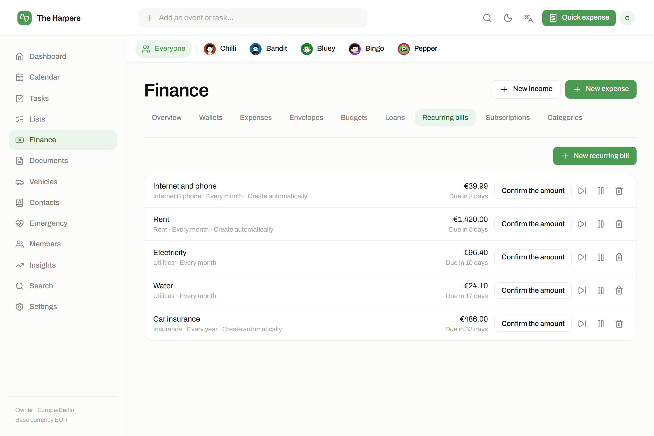The height and width of the screenshot is (436, 654).
Task: Pause the Water recurring bill
Action: tap(600, 290)
